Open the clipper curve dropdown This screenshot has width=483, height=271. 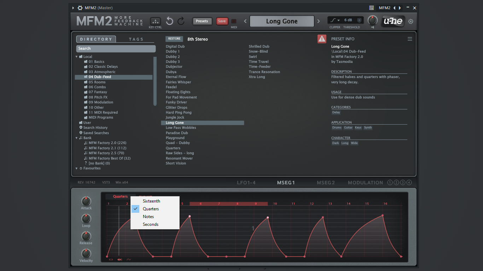(x=335, y=20)
